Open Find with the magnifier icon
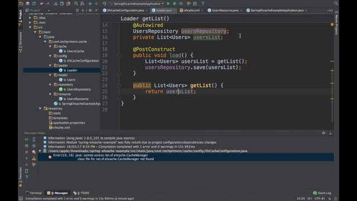This screenshot has width=357, height=201. [x=76, y=3]
